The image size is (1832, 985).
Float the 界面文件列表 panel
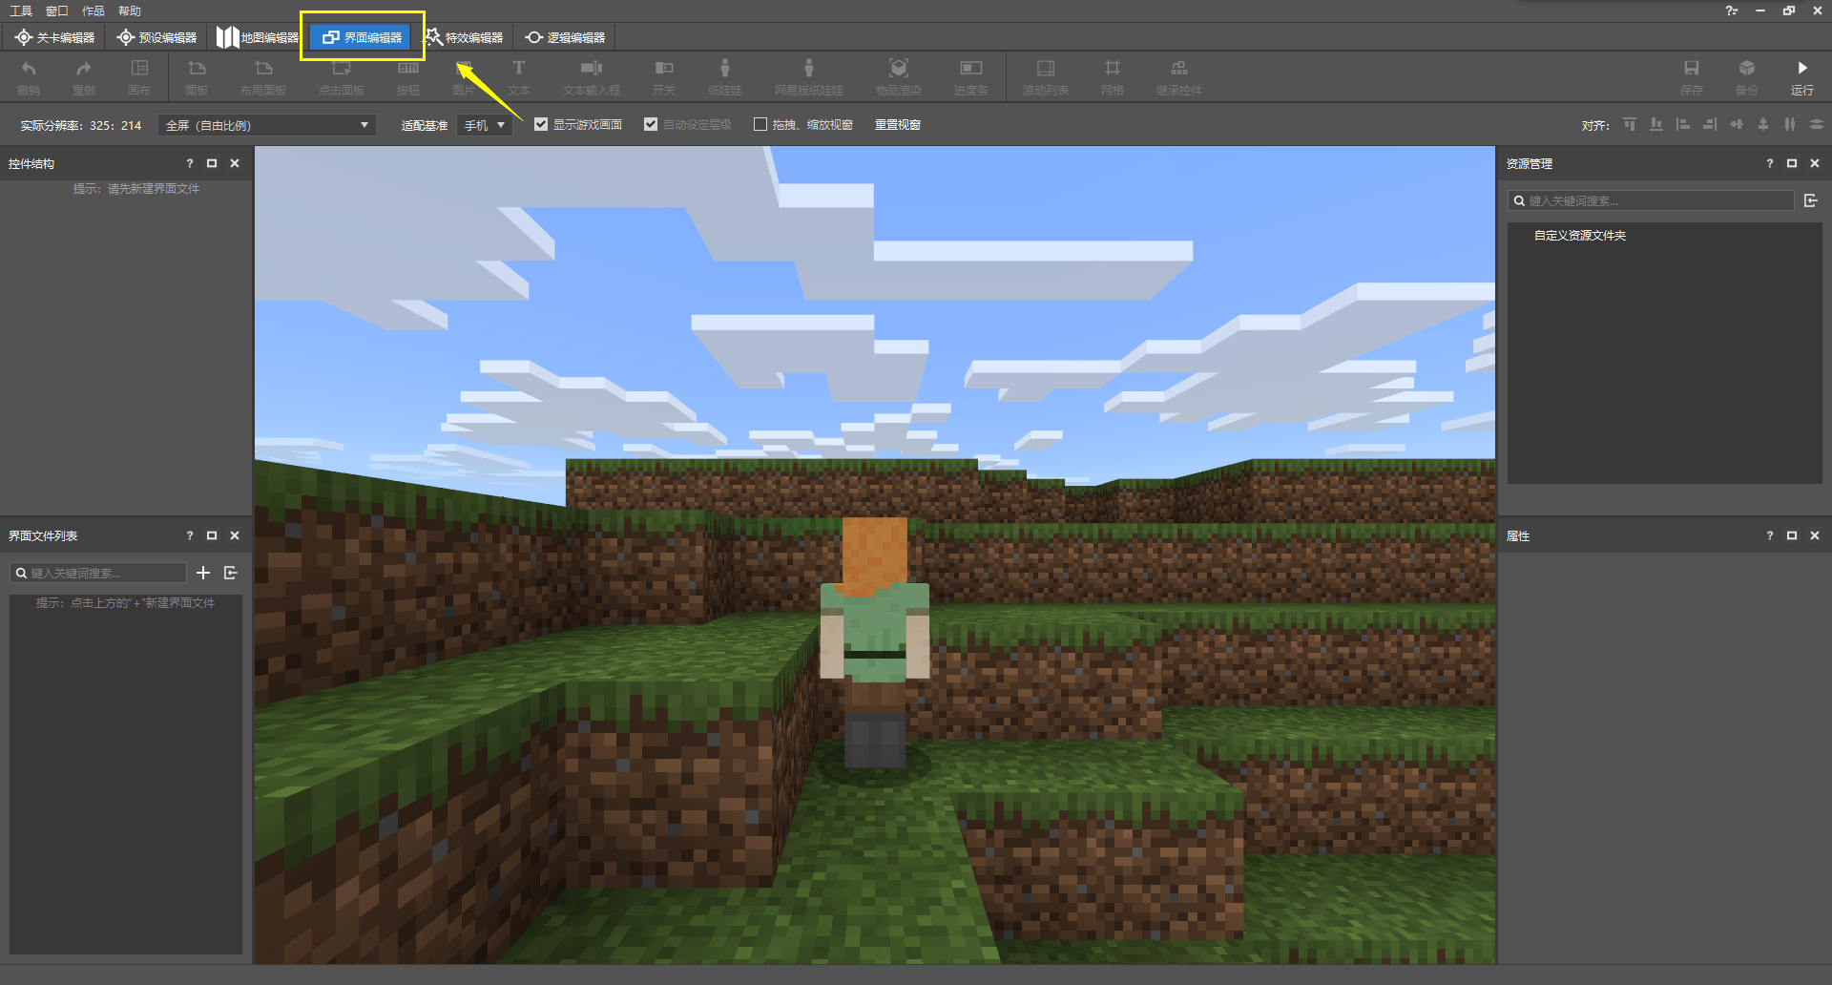(212, 535)
